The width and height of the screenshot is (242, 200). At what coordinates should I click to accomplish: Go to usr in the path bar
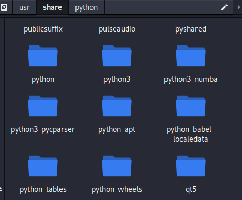coord(24,7)
